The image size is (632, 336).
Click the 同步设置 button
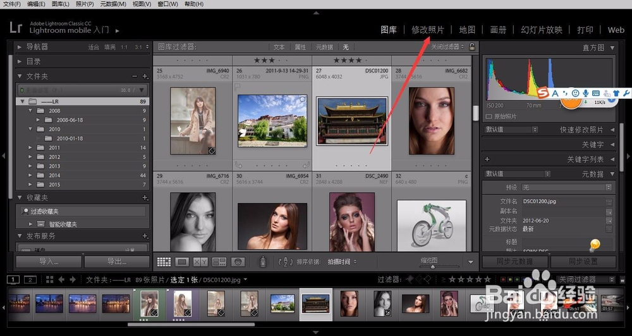pos(583,262)
